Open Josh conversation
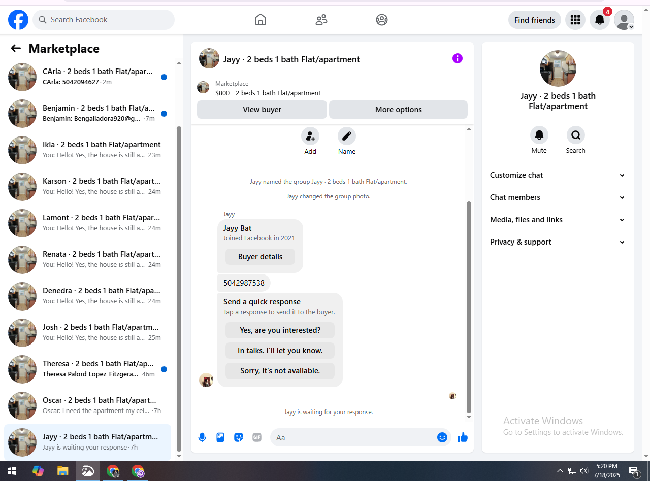Screen dimensions: 650x481 pos(87,333)
